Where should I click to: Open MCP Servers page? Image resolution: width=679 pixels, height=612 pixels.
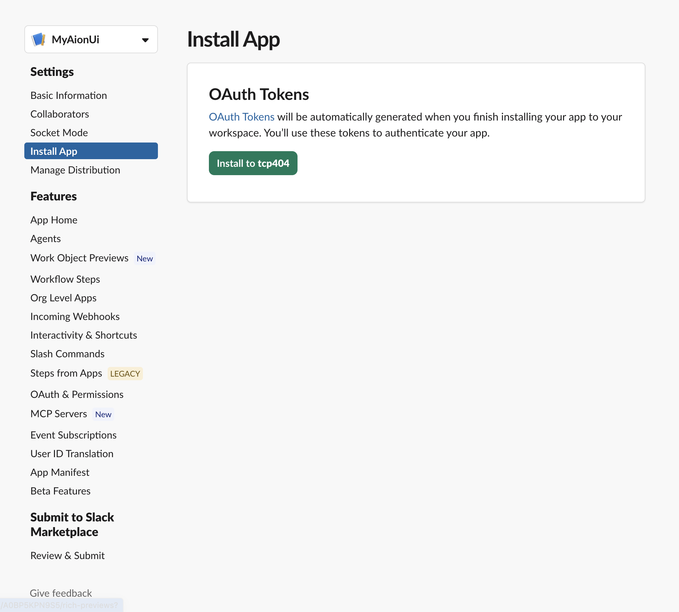(59, 414)
